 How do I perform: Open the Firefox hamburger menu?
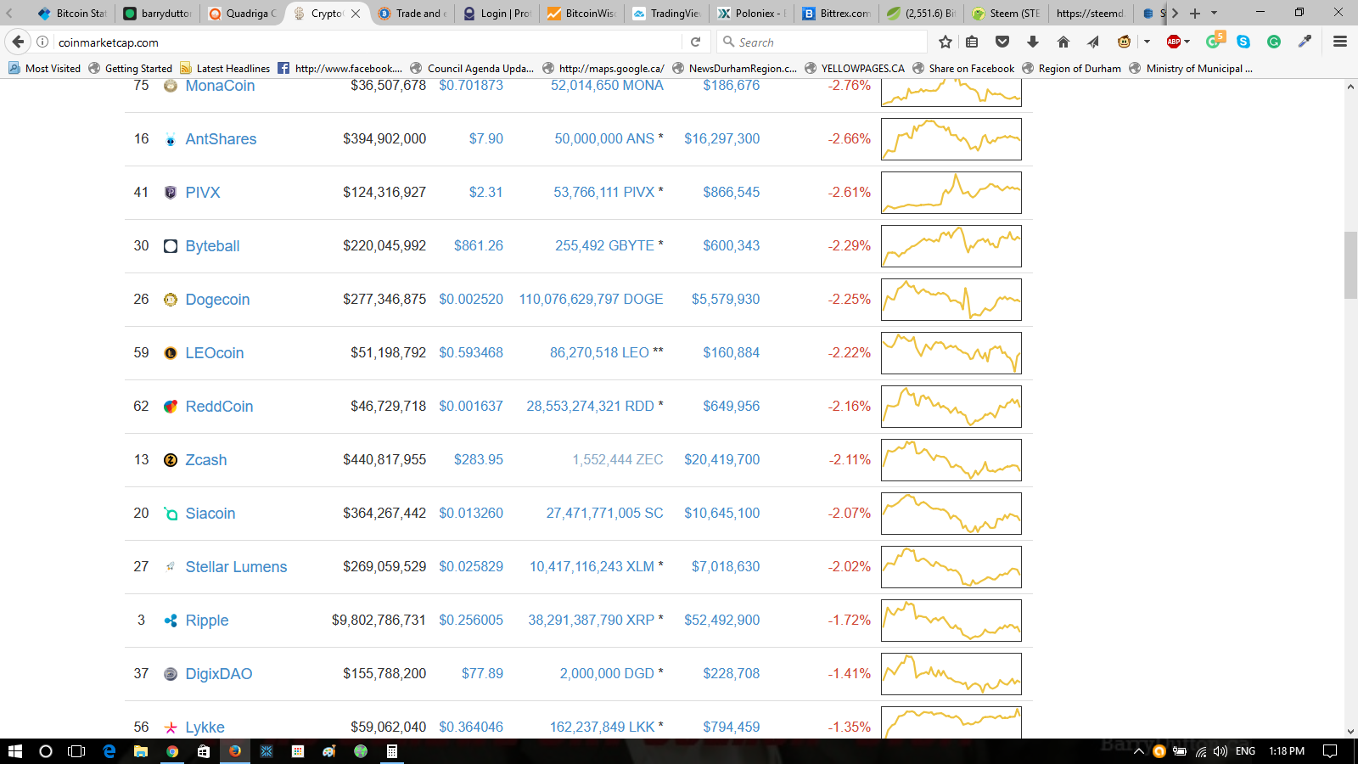[1340, 42]
